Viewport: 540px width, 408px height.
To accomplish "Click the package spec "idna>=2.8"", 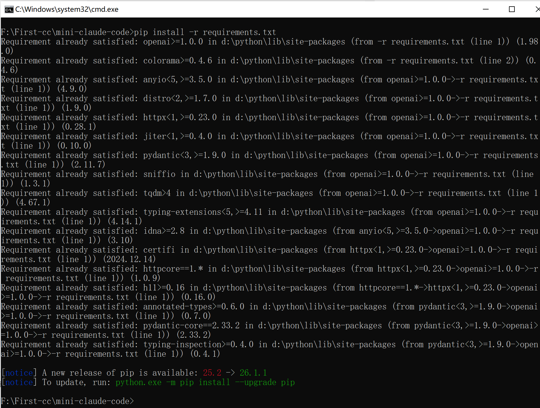I will pyautogui.click(x=164, y=231).
